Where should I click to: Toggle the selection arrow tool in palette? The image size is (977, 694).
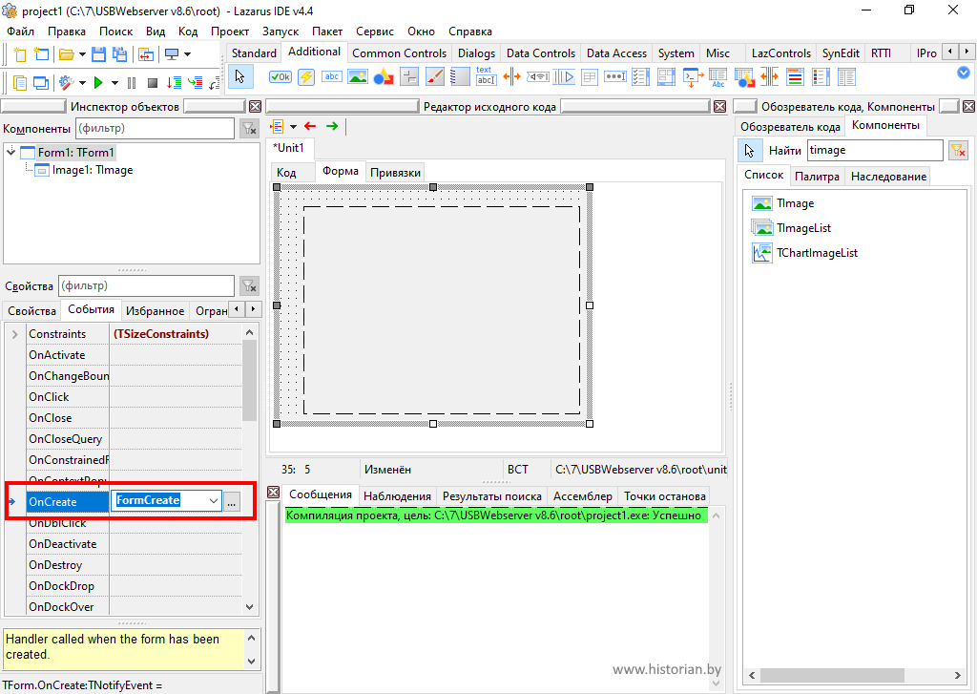[239, 77]
